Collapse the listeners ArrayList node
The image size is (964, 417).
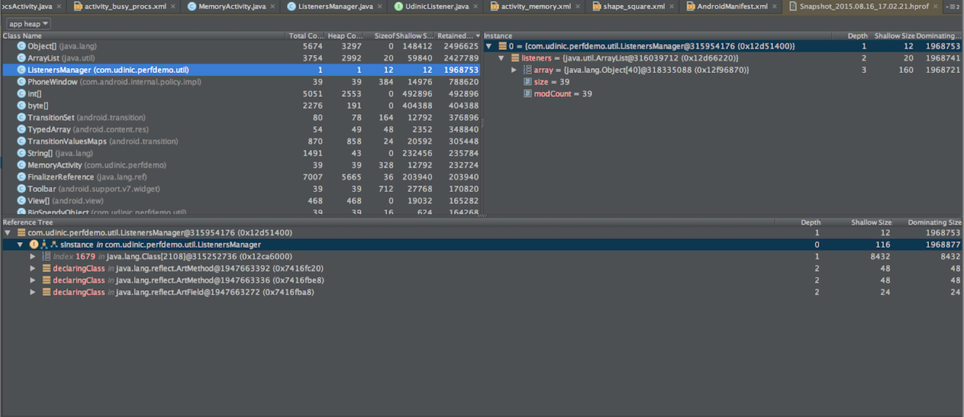502,58
